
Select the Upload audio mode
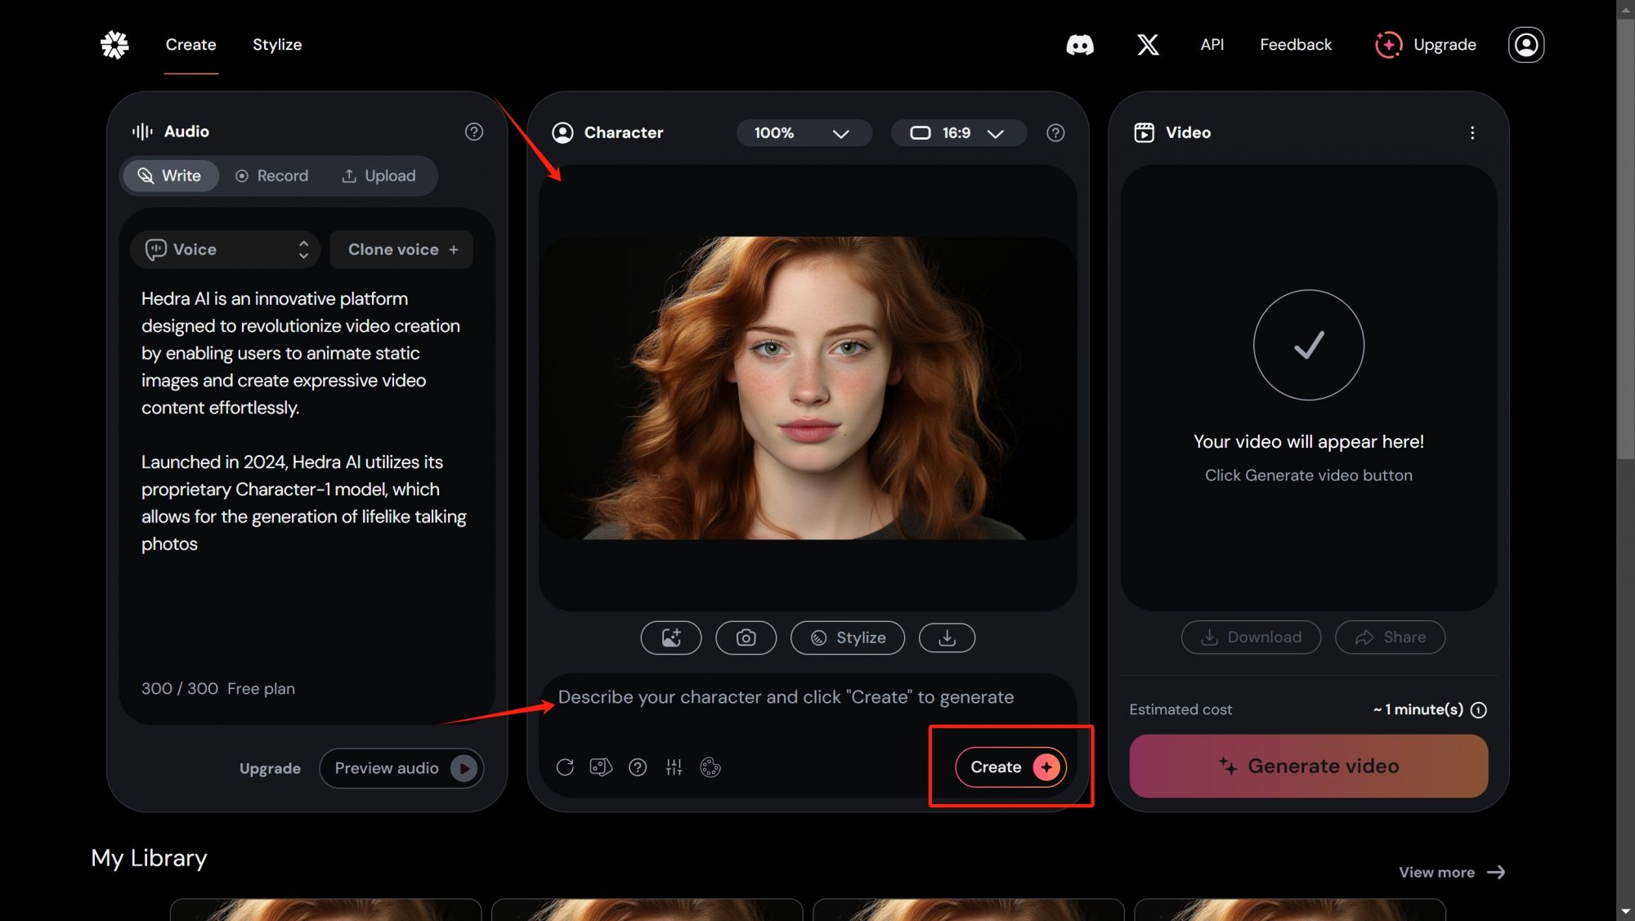[379, 176]
